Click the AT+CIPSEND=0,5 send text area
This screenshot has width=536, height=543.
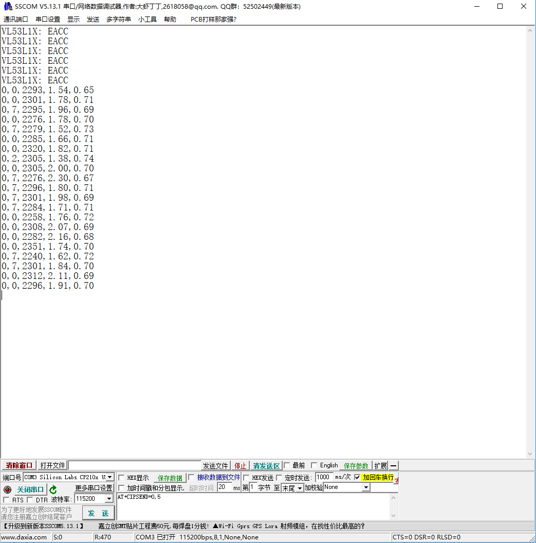[253, 506]
